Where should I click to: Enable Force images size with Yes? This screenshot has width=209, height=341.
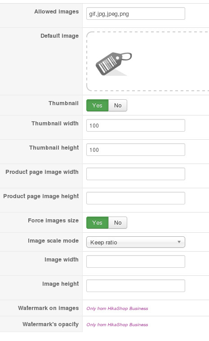pyautogui.click(x=97, y=223)
